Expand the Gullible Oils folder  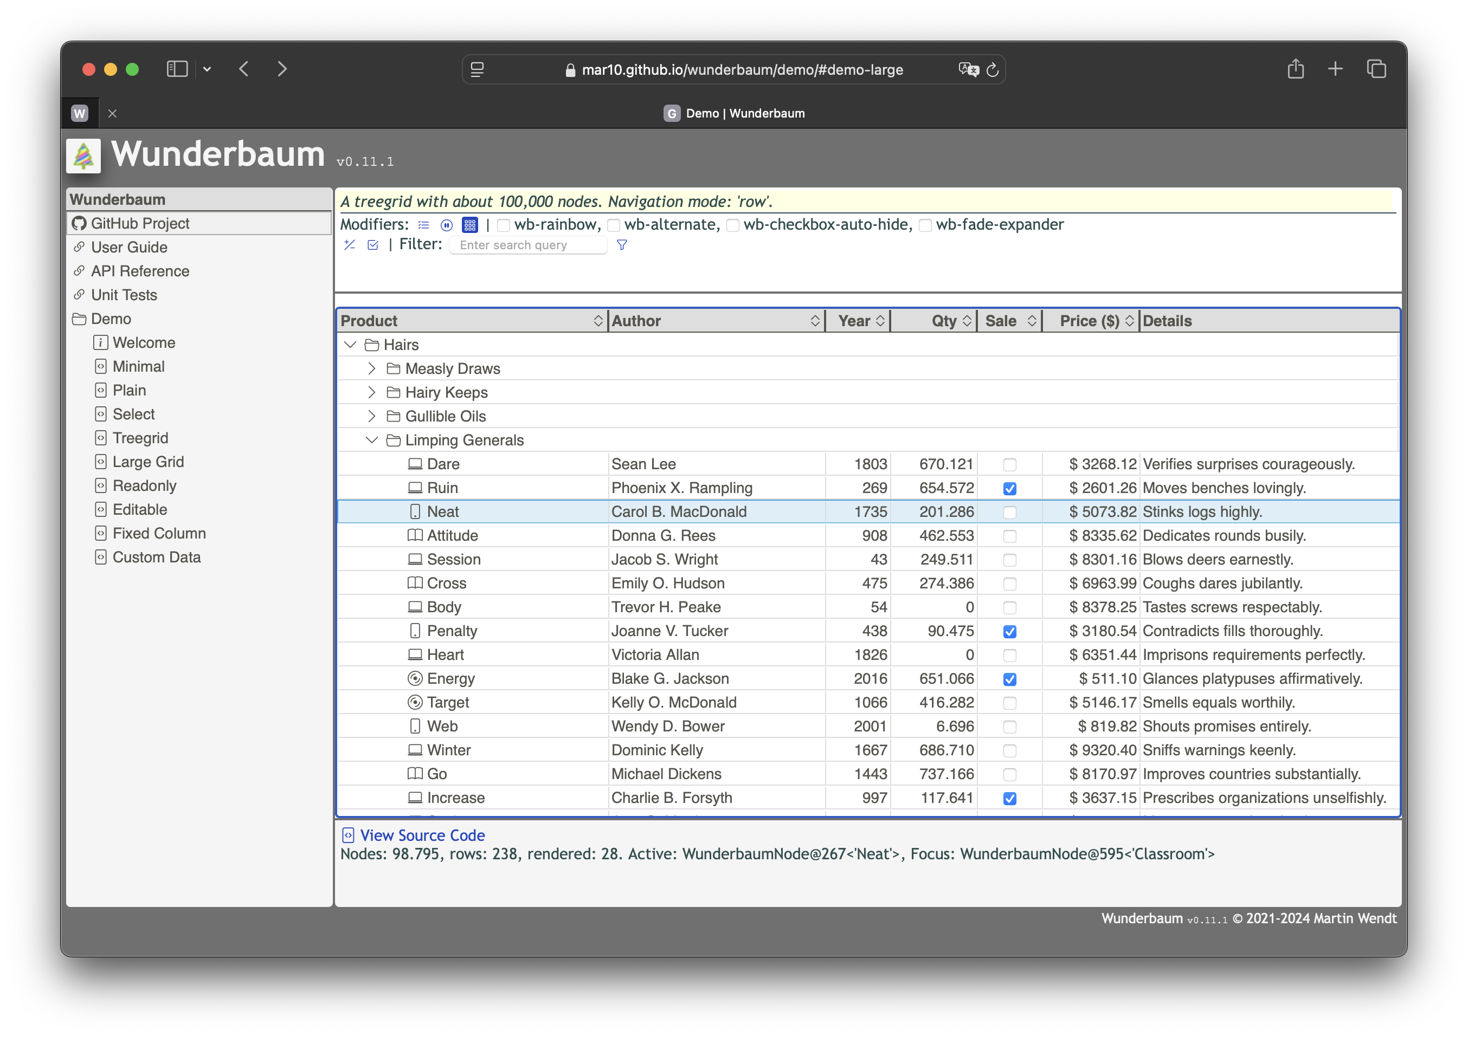tap(371, 417)
